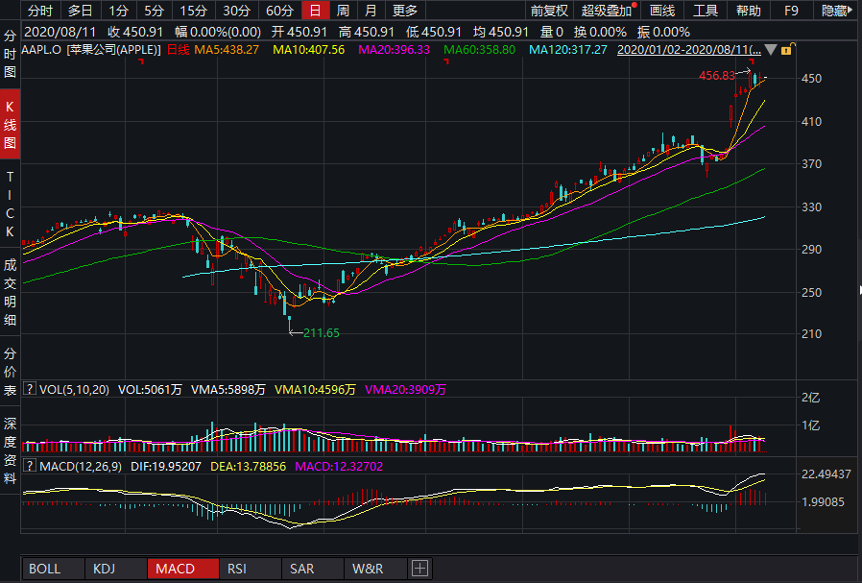Open the 成交明细 trade details in sidebar
Screen dimensions: 862x583
click(11, 285)
